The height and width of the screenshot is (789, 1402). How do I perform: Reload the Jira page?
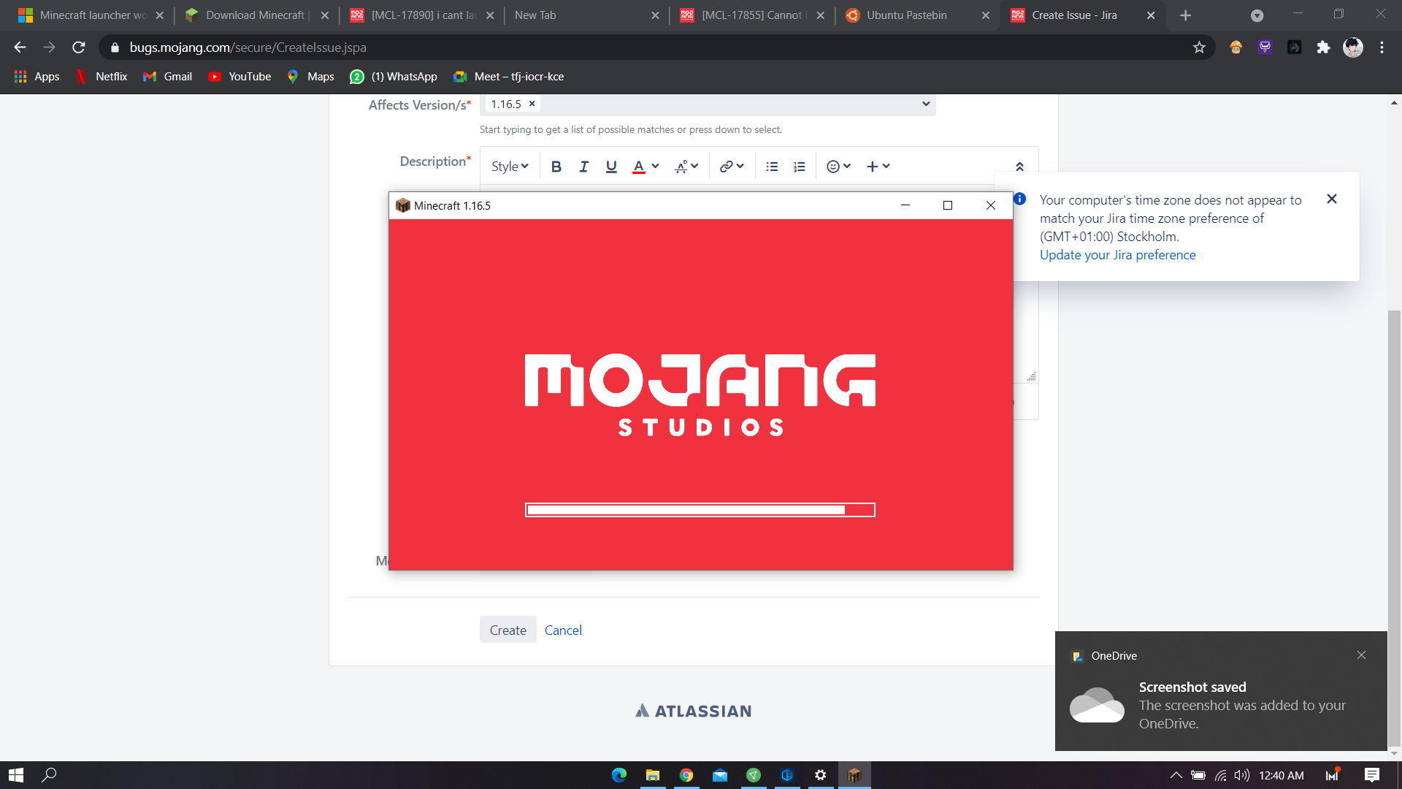pyautogui.click(x=79, y=47)
